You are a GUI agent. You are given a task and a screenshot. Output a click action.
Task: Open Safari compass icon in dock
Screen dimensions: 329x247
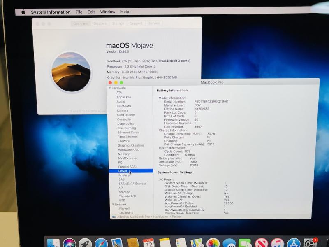(101, 243)
